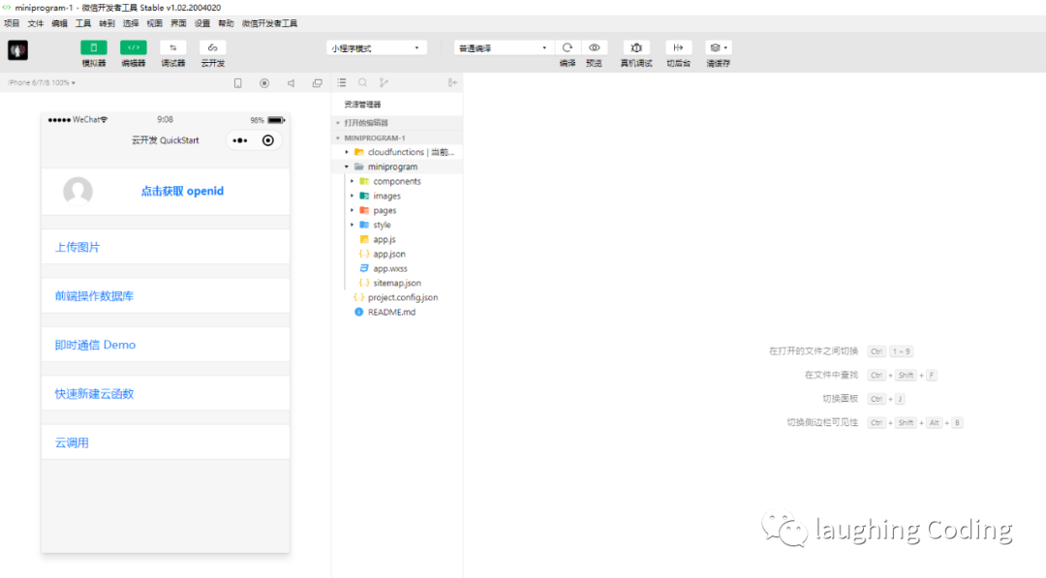Open the mini program mode dropdown
The height and width of the screenshot is (578, 1046).
point(376,48)
